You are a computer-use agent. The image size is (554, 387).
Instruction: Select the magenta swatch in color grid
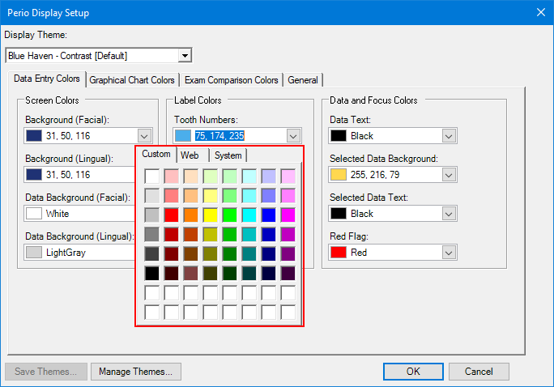[288, 215]
